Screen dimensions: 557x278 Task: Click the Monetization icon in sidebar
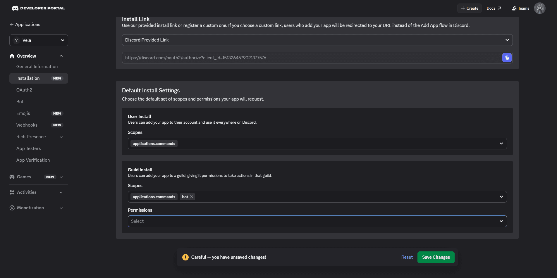[x=12, y=208]
